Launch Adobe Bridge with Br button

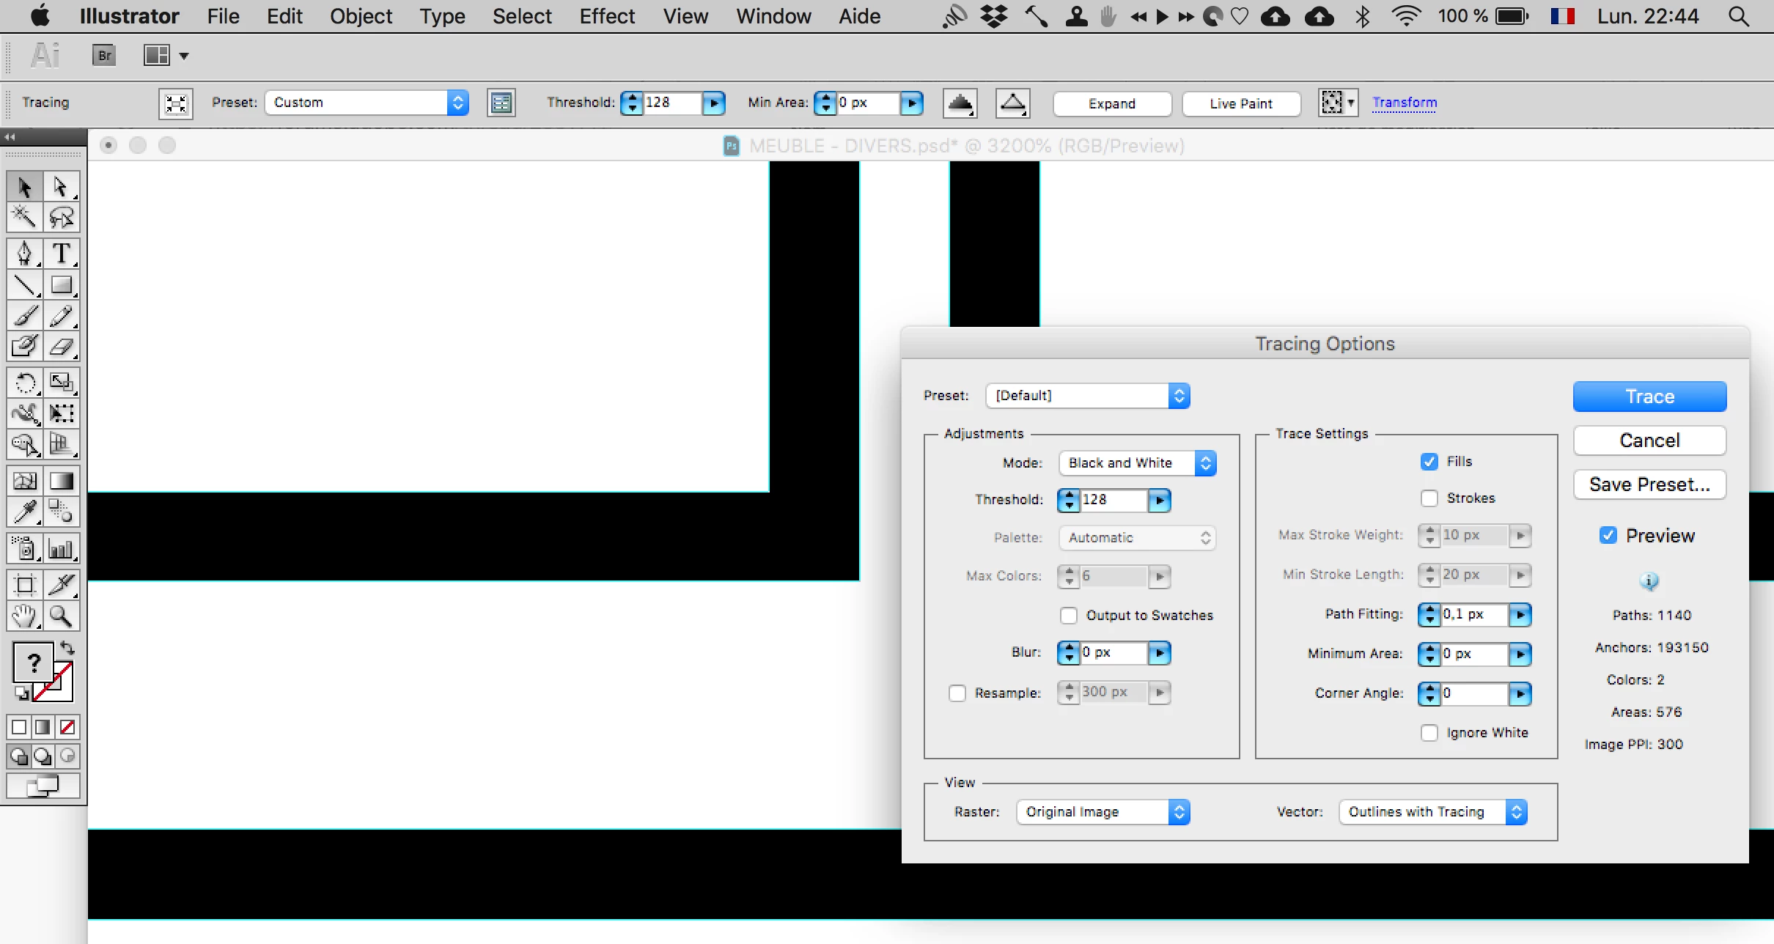tap(105, 55)
